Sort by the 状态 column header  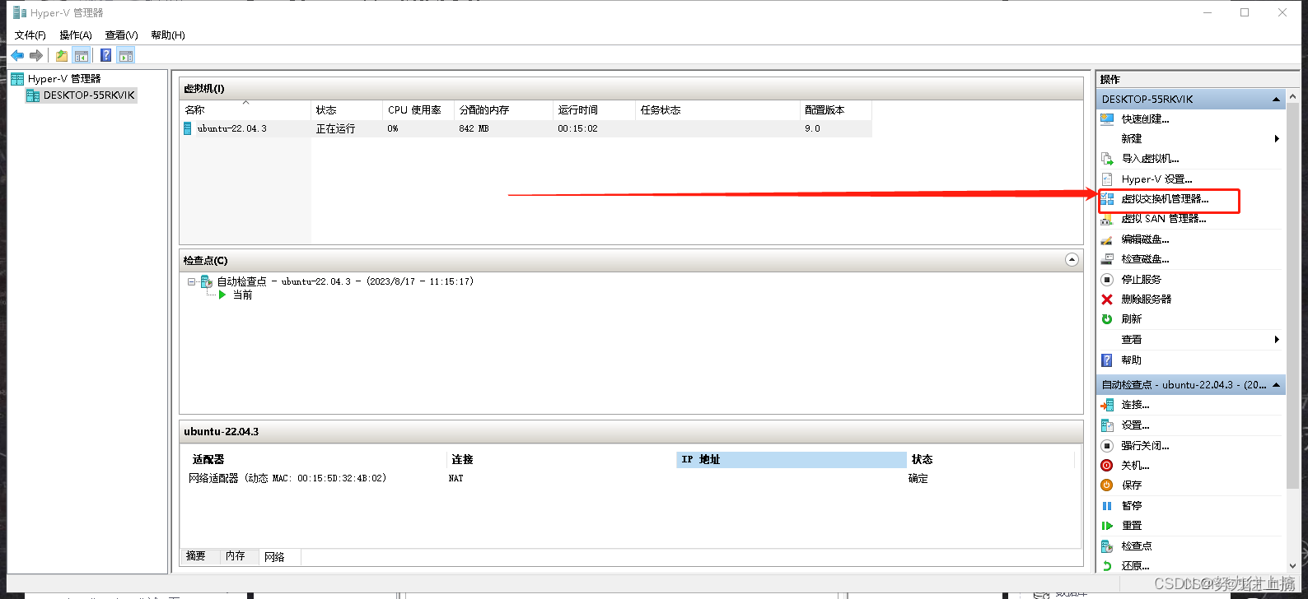pos(347,110)
